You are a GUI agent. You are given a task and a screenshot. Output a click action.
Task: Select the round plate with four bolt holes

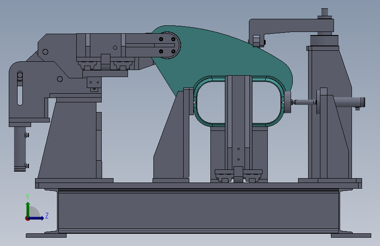[x=167, y=45]
